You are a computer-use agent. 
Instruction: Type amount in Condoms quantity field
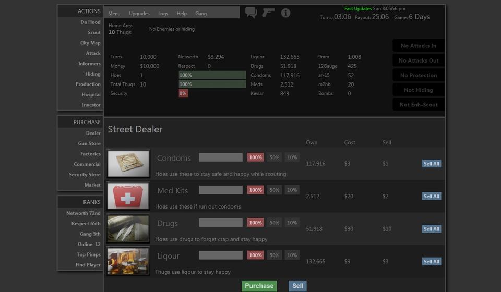(221, 157)
